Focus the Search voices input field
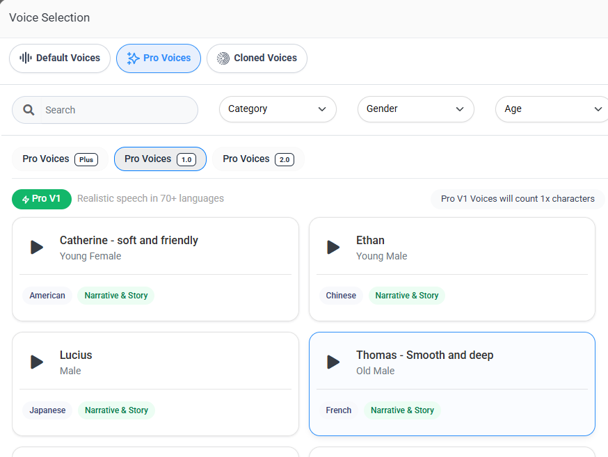The image size is (608, 457). point(119,110)
